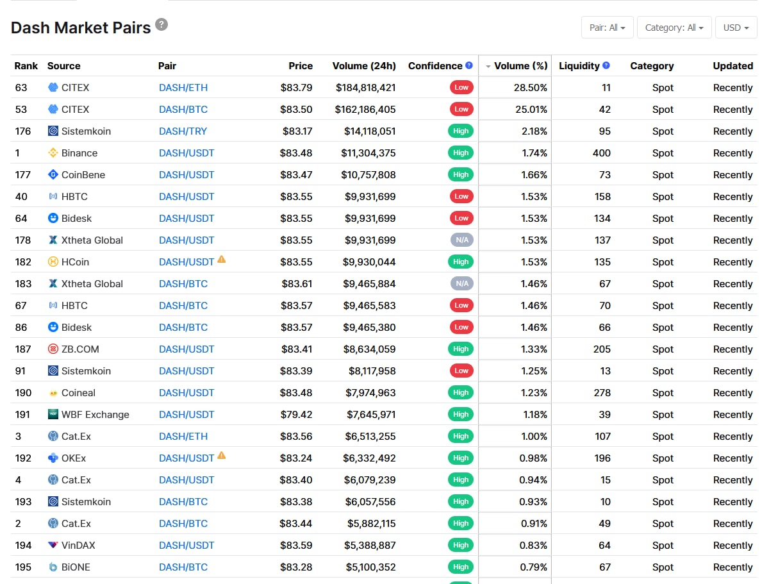This screenshot has height=584, width=762.
Task: Open the HCoin source link
Action: 76,262
